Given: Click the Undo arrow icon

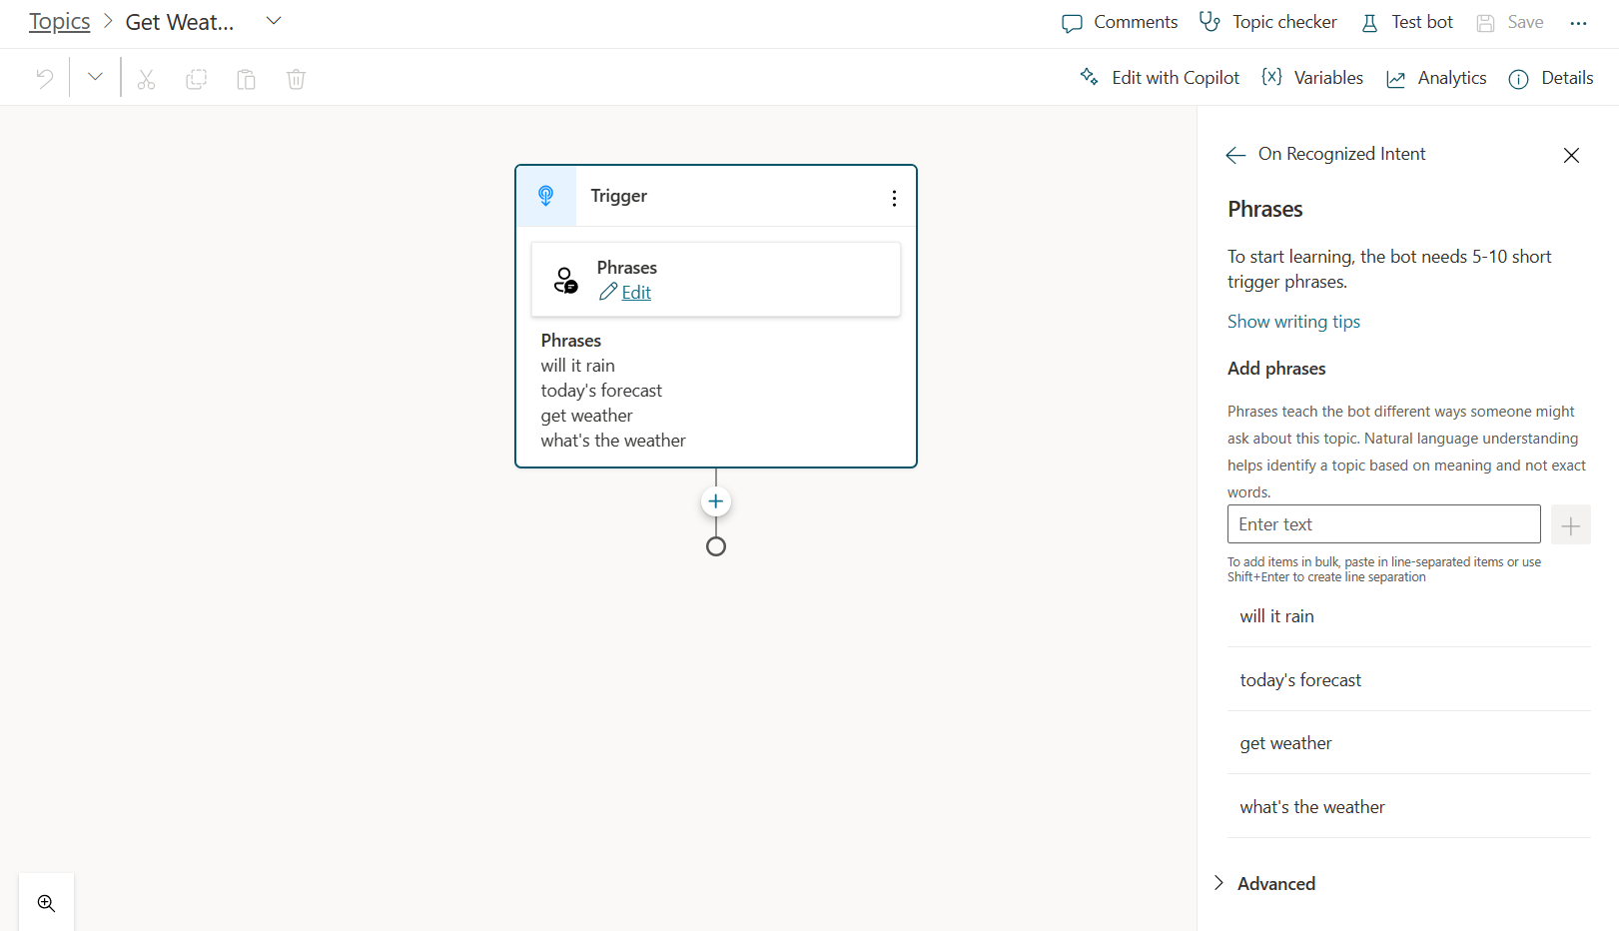Looking at the screenshot, I should coord(45,78).
